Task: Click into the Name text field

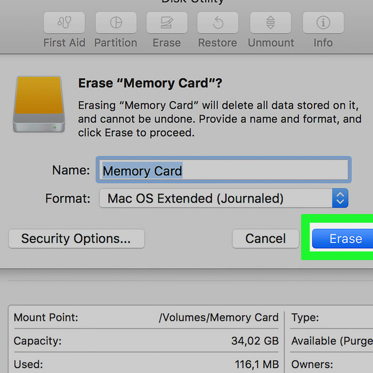Action: 223,170
